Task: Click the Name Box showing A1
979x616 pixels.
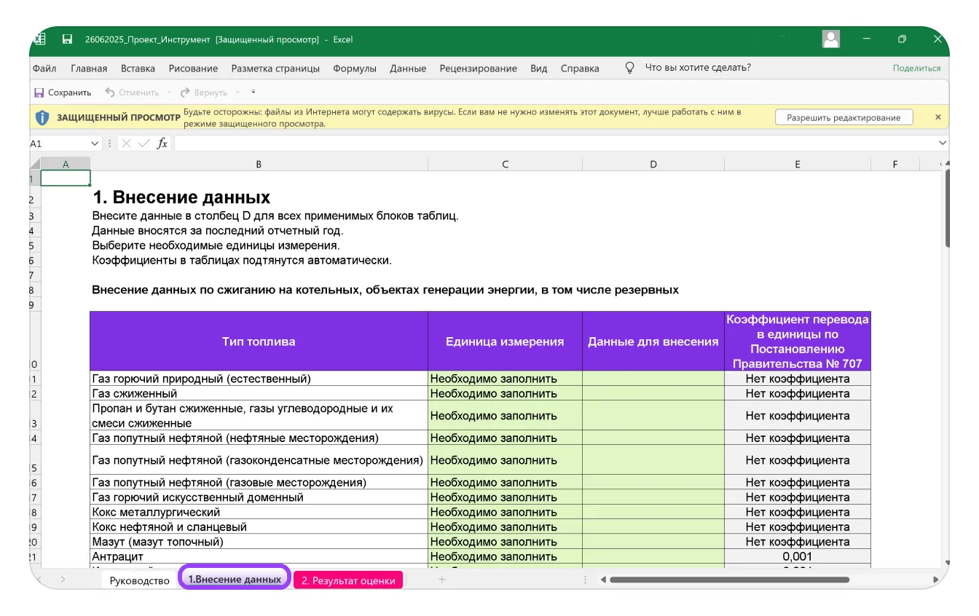Action: point(59,143)
